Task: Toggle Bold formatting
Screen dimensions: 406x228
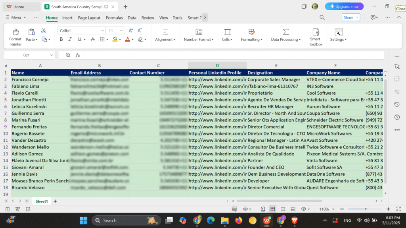Action: point(61,39)
